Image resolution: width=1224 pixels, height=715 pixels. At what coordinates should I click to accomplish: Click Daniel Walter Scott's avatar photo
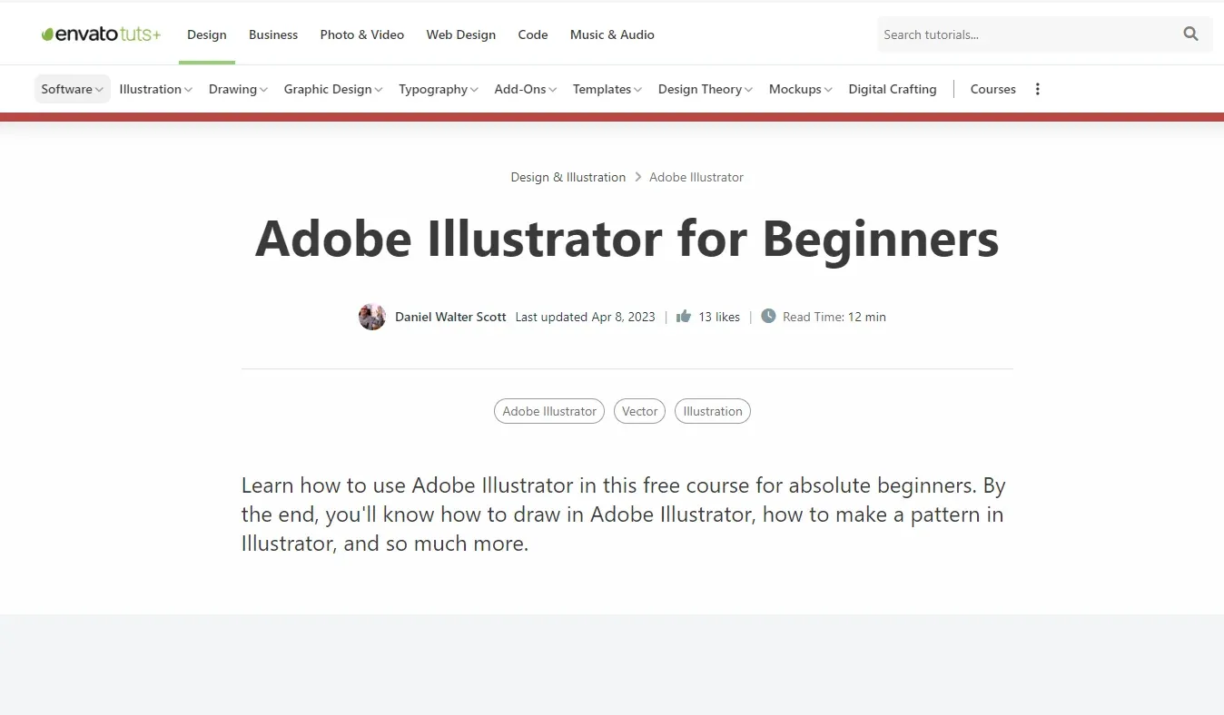pyautogui.click(x=372, y=317)
